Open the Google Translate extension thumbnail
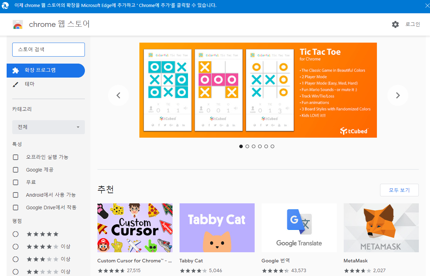Image resolution: width=430 pixels, height=276 pixels. tap(299, 228)
